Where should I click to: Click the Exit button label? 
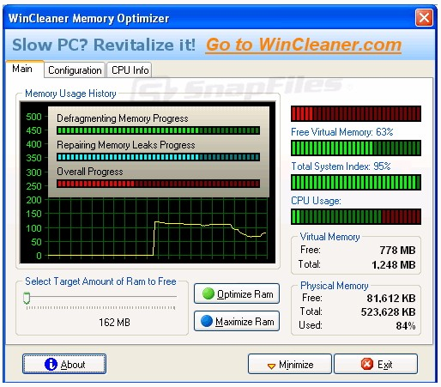(384, 365)
